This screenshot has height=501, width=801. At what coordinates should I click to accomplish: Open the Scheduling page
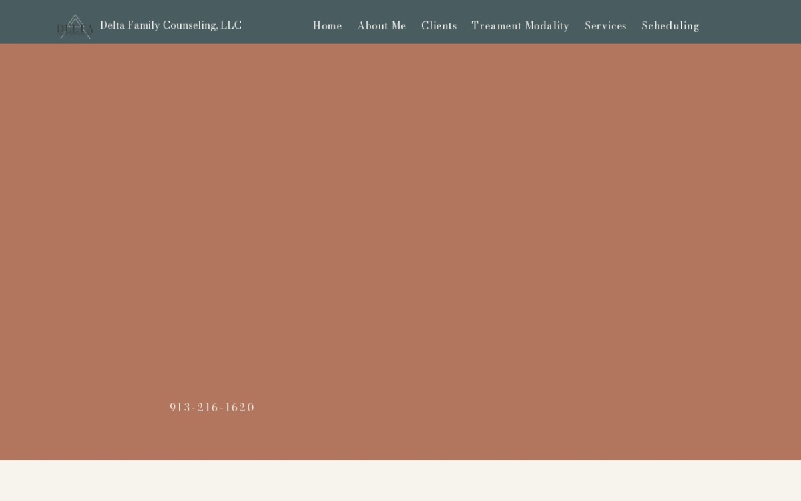click(670, 26)
